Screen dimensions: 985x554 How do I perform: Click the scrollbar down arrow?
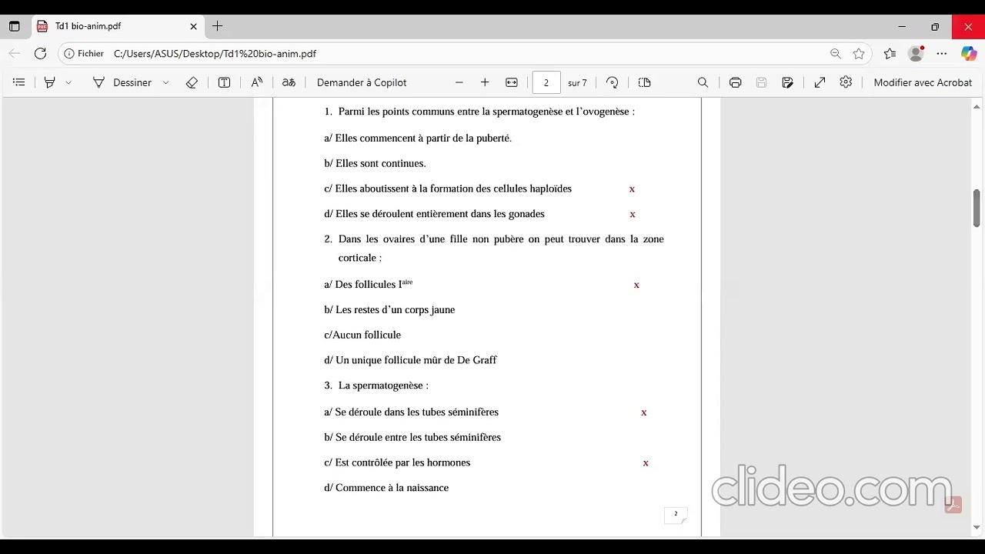coord(977,528)
